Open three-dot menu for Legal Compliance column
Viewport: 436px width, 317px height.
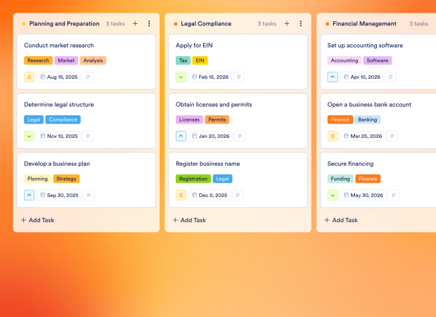[301, 24]
